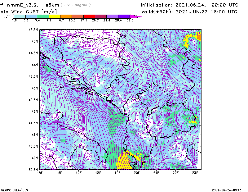This screenshot has height=192, width=248.
Task: Click the "41N" latitude label
Action: pyautogui.click(x=35, y=135)
